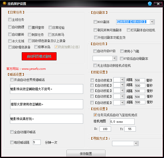This screenshot has height=158, width=164.
Task: Check 刺探任务 option
Action: click(29, 35)
